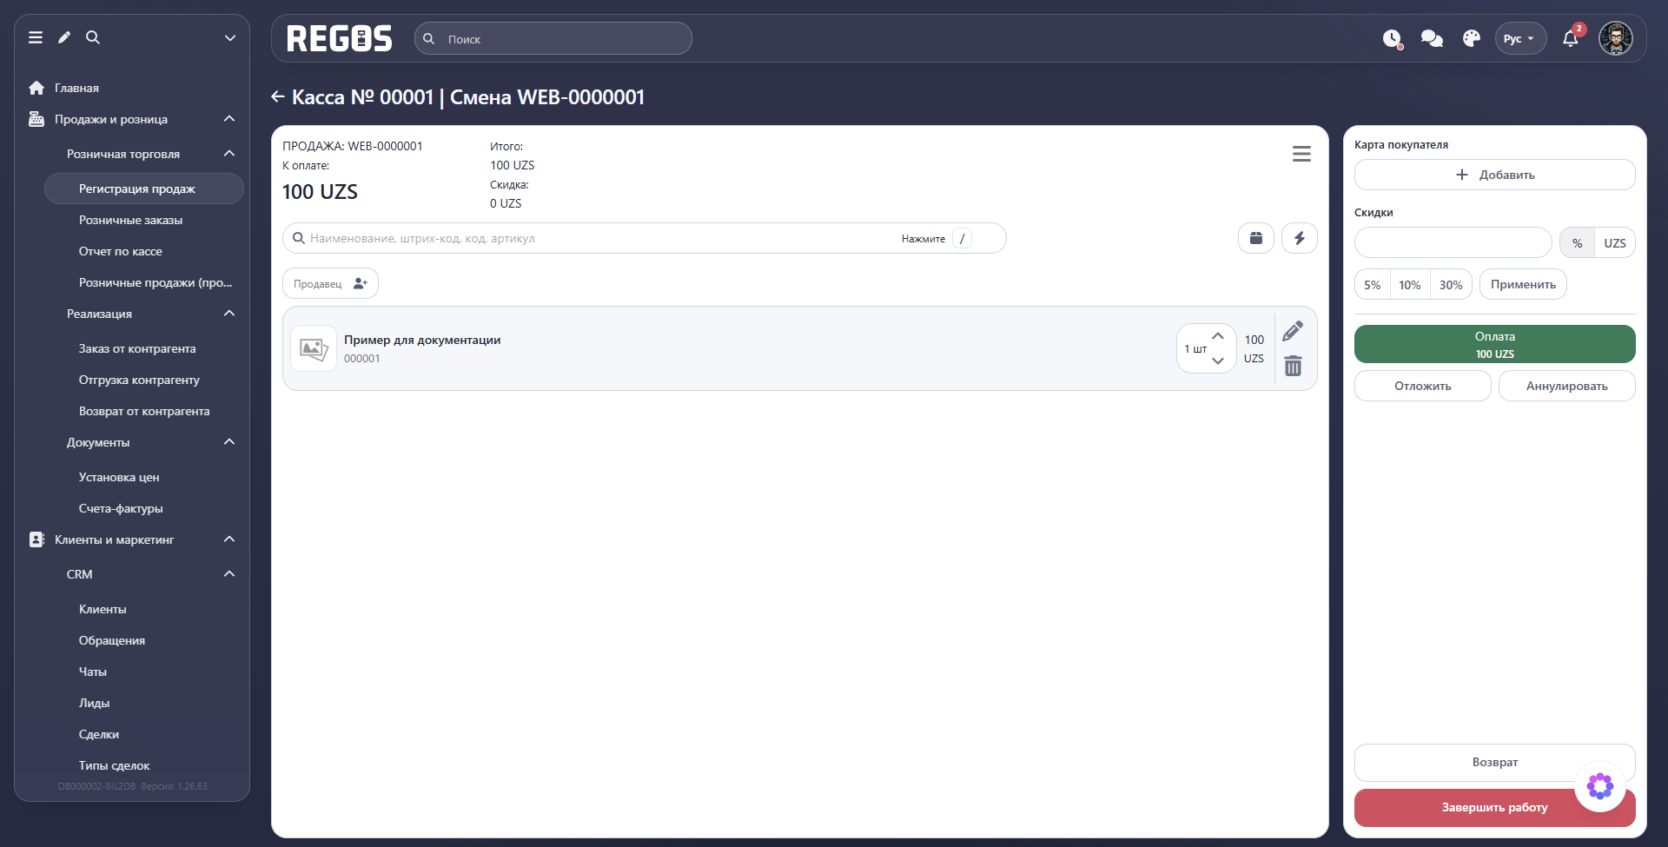Select the 5% quick discount
The width and height of the screenshot is (1668, 847).
click(x=1373, y=285)
